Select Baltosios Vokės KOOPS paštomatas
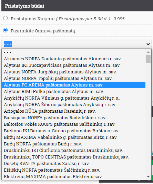 click(73, 124)
